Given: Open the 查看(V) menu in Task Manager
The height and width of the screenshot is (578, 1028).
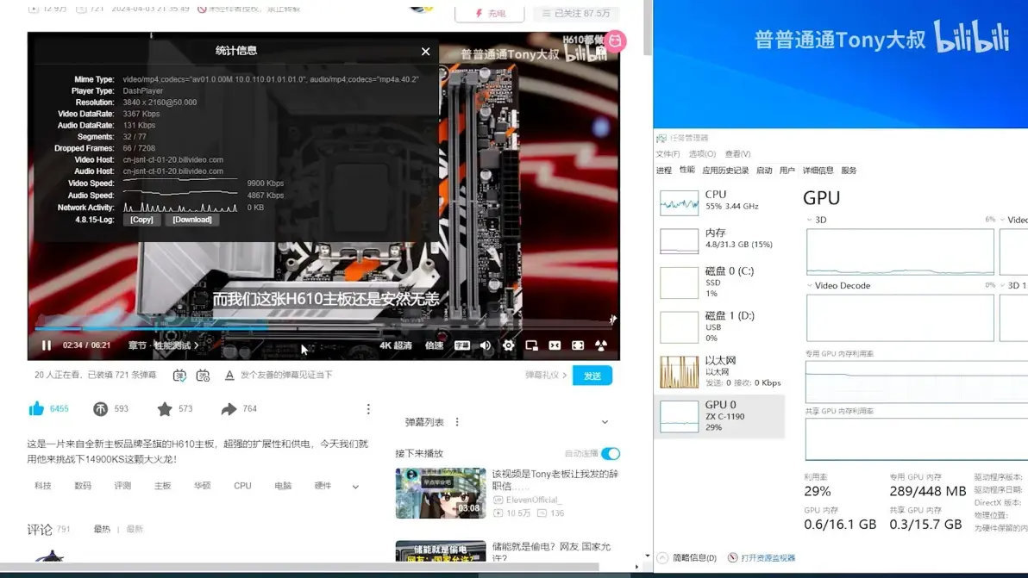Looking at the screenshot, I should pos(737,154).
